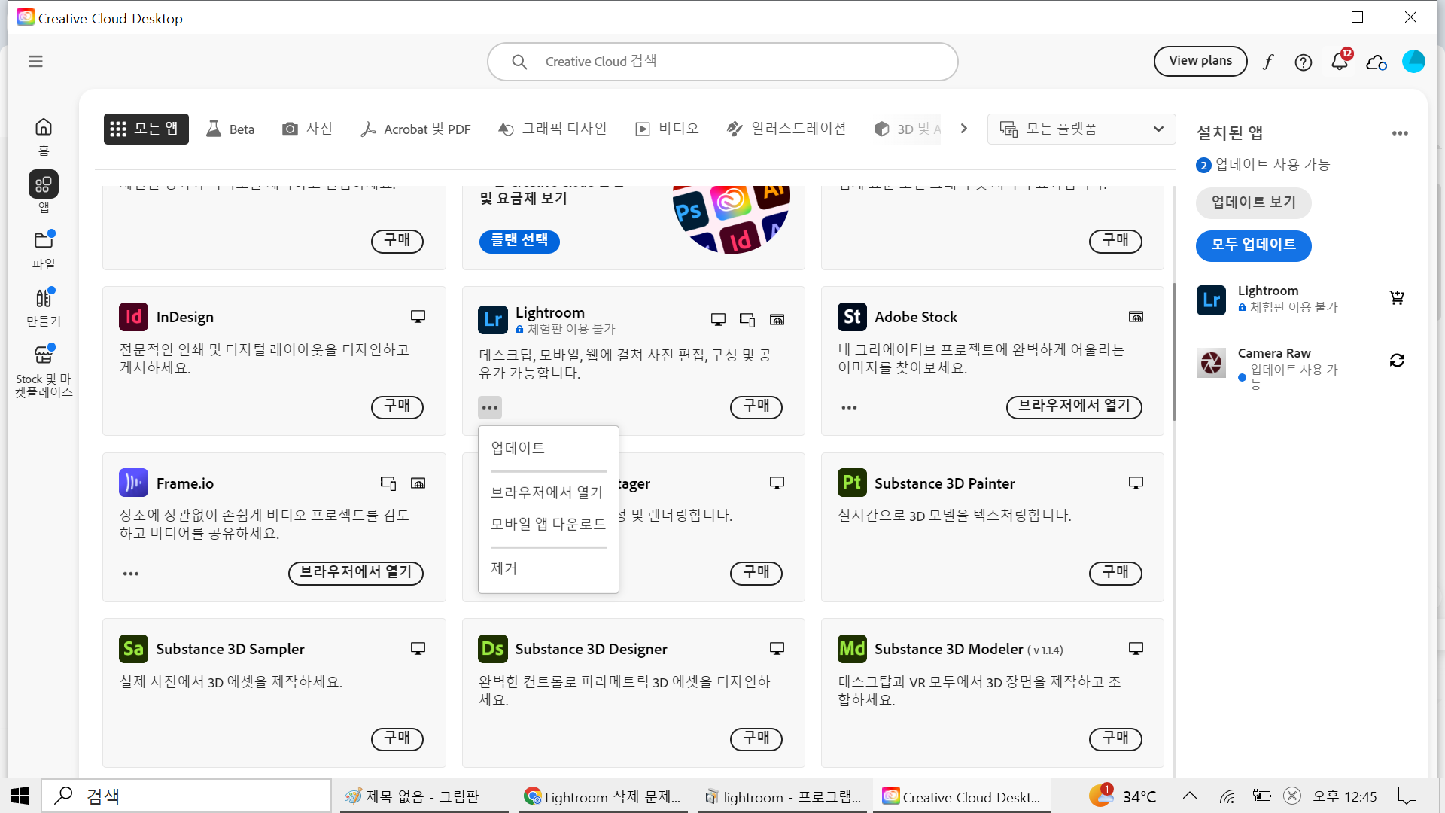This screenshot has height=813, width=1445.
Task: Open the hamburger menu icon
Action: 35,62
